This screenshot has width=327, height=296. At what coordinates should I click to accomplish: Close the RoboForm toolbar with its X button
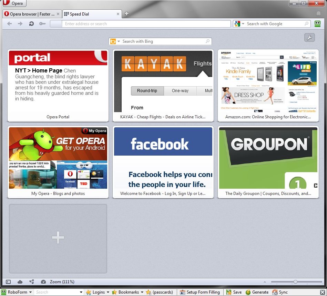[x=323, y=292]
